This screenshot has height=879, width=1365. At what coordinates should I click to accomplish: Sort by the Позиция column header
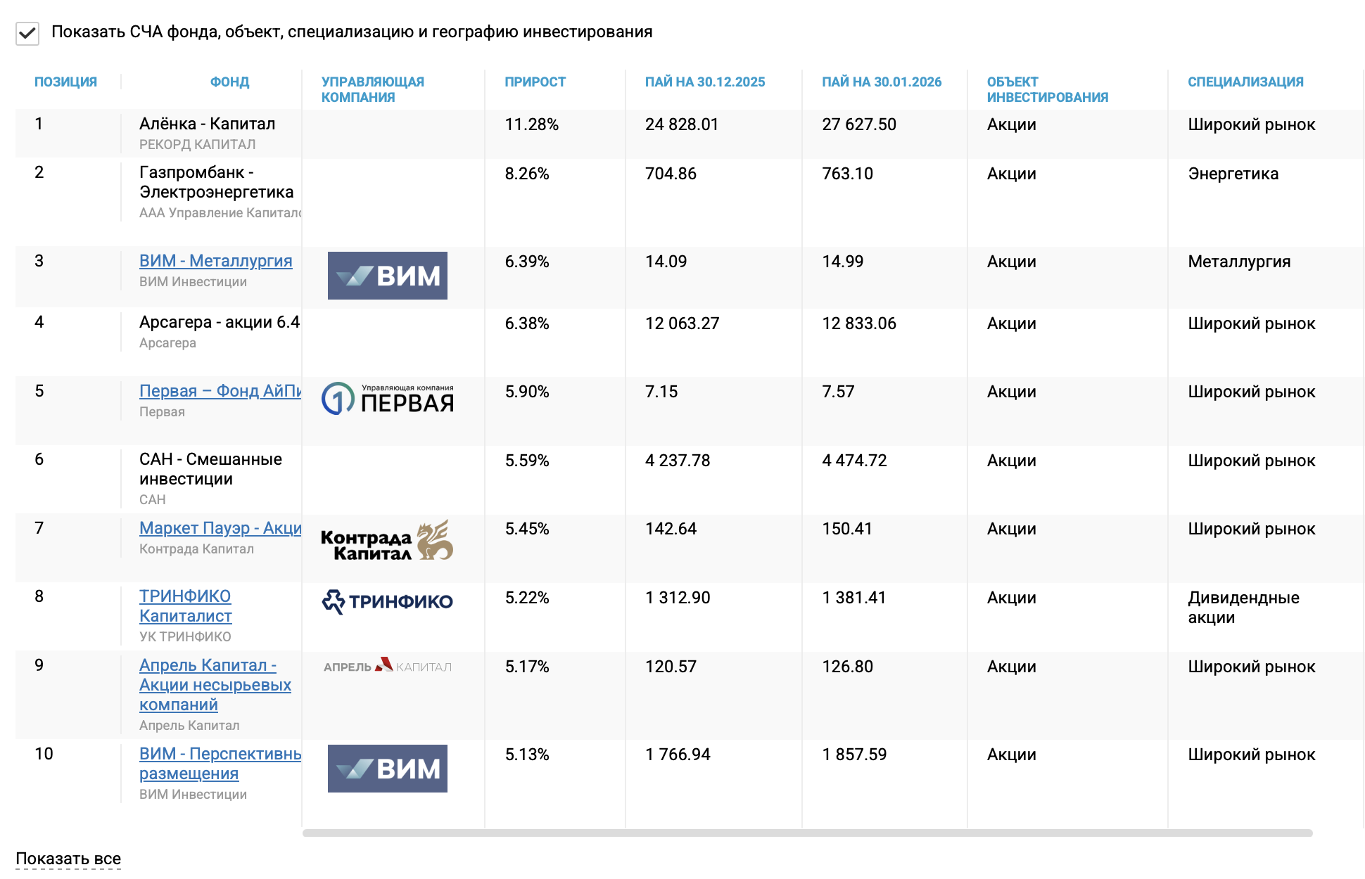pos(65,82)
